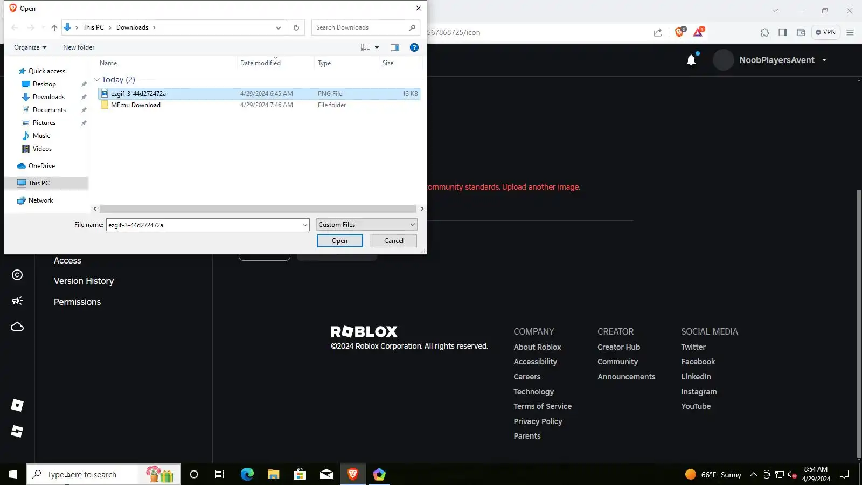Click the Brave browser taskbar icon

point(353,474)
